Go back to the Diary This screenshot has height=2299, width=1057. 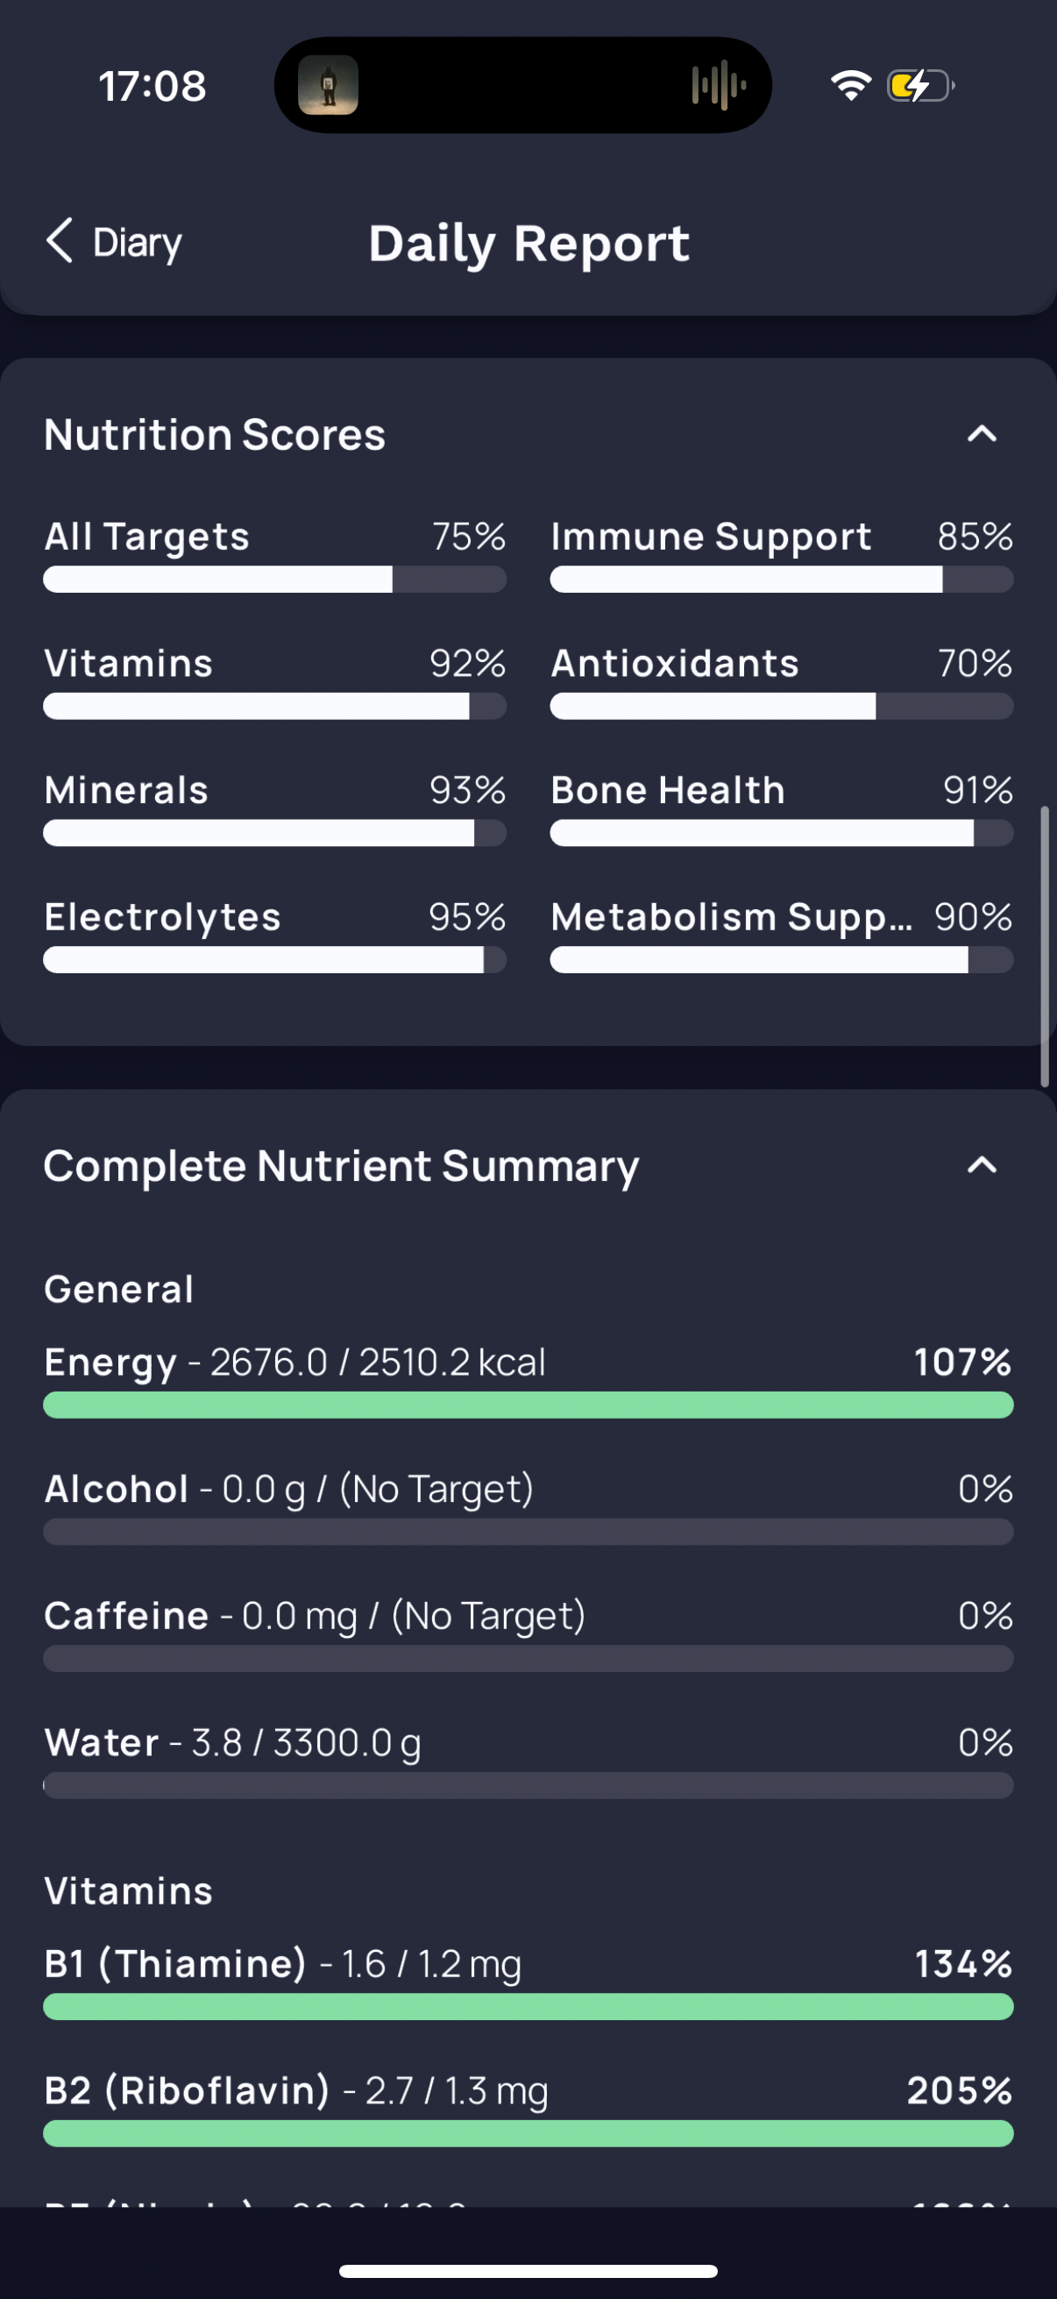113,243
